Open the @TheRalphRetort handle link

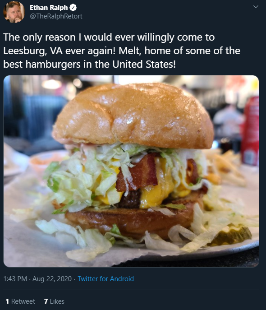(56, 16)
